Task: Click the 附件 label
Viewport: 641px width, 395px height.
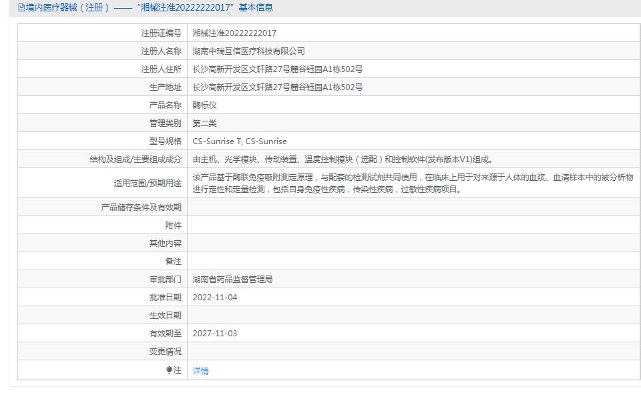Action: click(x=174, y=225)
